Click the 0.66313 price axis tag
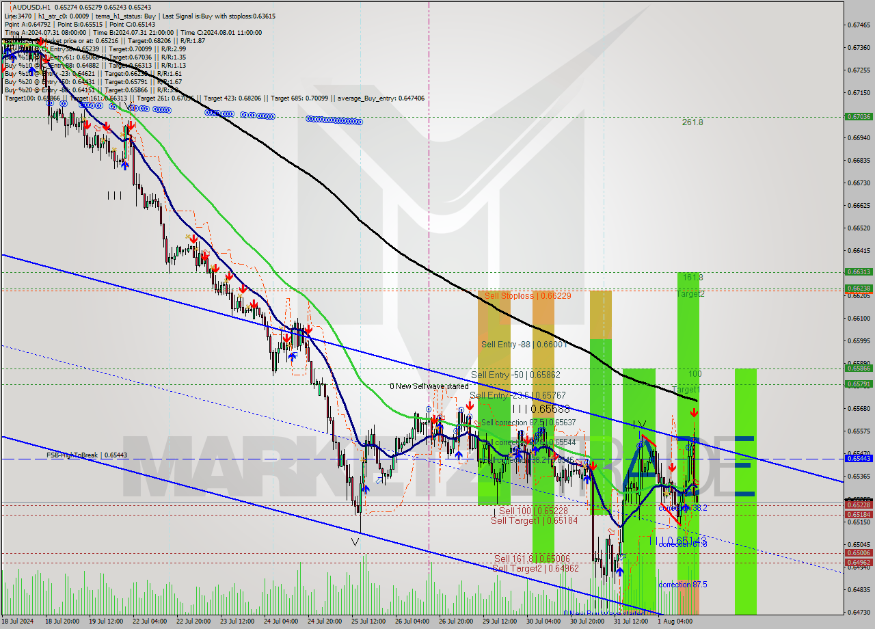875x629 pixels. pyautogui.click(x=859, y=272)
